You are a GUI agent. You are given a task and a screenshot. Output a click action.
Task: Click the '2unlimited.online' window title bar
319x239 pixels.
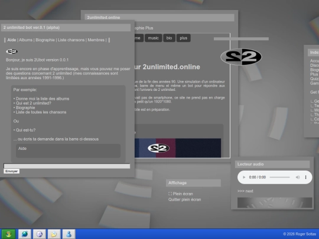point(159,18)
